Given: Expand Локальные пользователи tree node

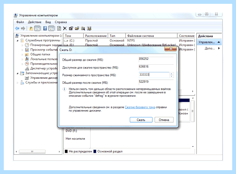Looking at the screenshot, I should pos(22,59).
